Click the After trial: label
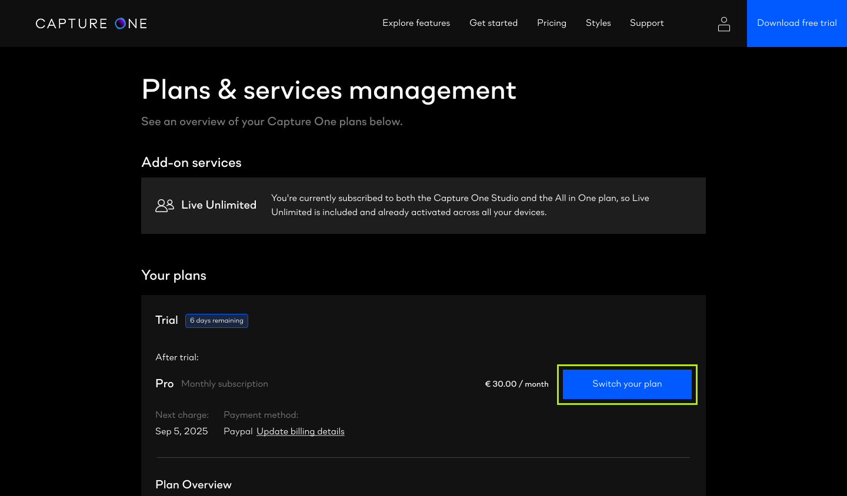Image resolution: width=847 pixels, height=496 pixels. coord(177,357)
